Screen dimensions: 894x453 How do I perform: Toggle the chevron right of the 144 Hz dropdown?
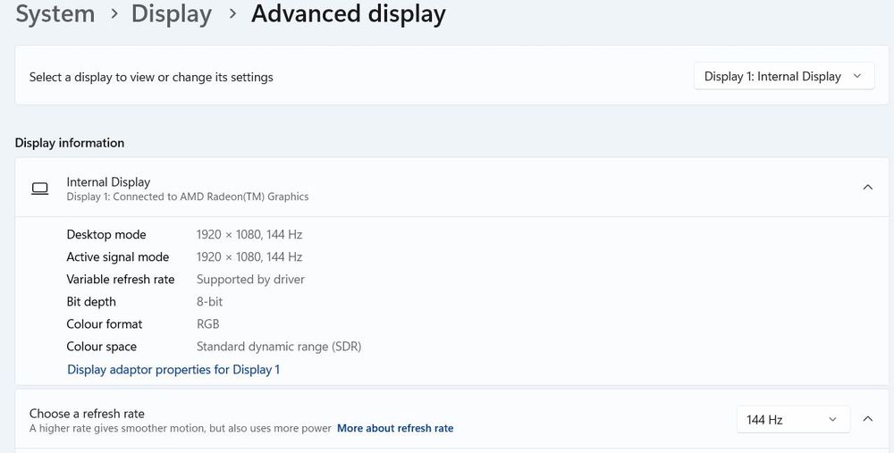point(867,419)
